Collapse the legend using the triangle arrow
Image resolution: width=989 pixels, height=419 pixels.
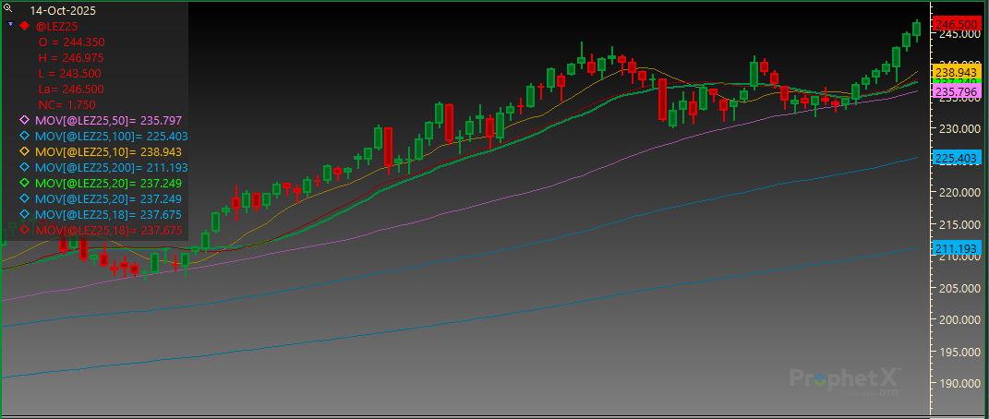10,26
